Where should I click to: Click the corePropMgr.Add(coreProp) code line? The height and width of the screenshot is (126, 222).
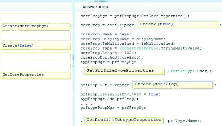pos(112,57)
